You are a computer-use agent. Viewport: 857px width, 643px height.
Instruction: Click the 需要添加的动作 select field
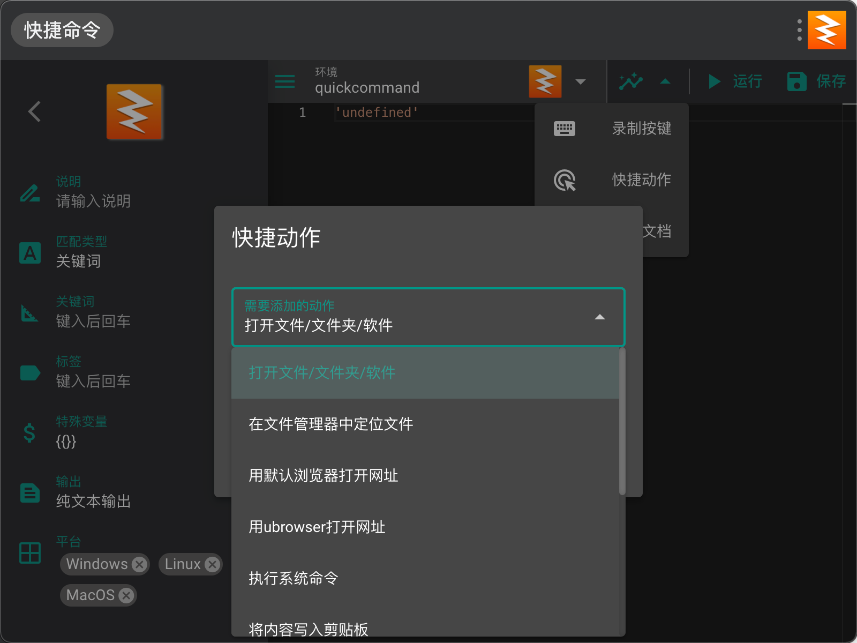click(428, 317)
